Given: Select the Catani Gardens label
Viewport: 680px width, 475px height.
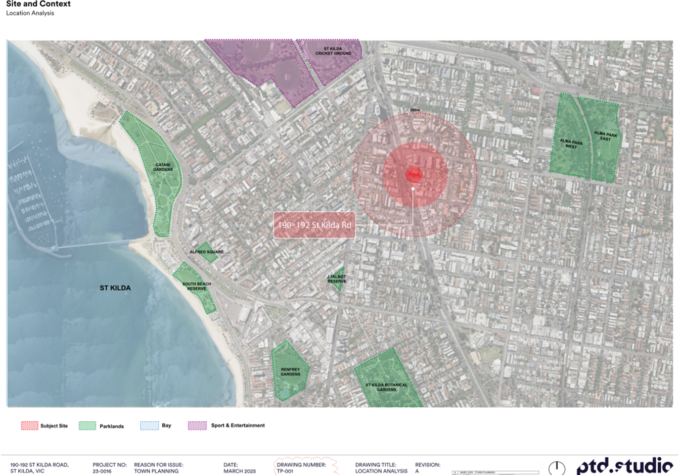Looking at the screenshot, I should pyautogui.click(x=163, y=167).
